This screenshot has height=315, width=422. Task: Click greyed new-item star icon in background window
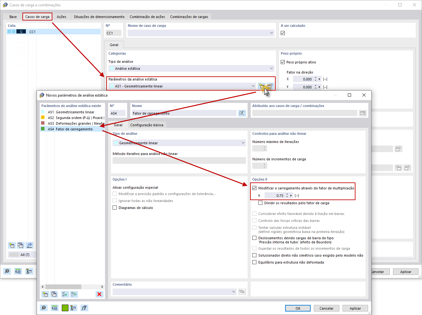coord(398,168)
